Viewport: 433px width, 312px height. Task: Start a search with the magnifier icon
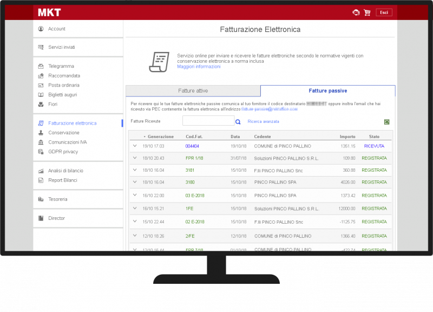click(x=238, y=122)
